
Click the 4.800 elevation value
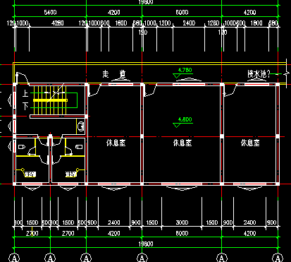(x=185, y=119)
